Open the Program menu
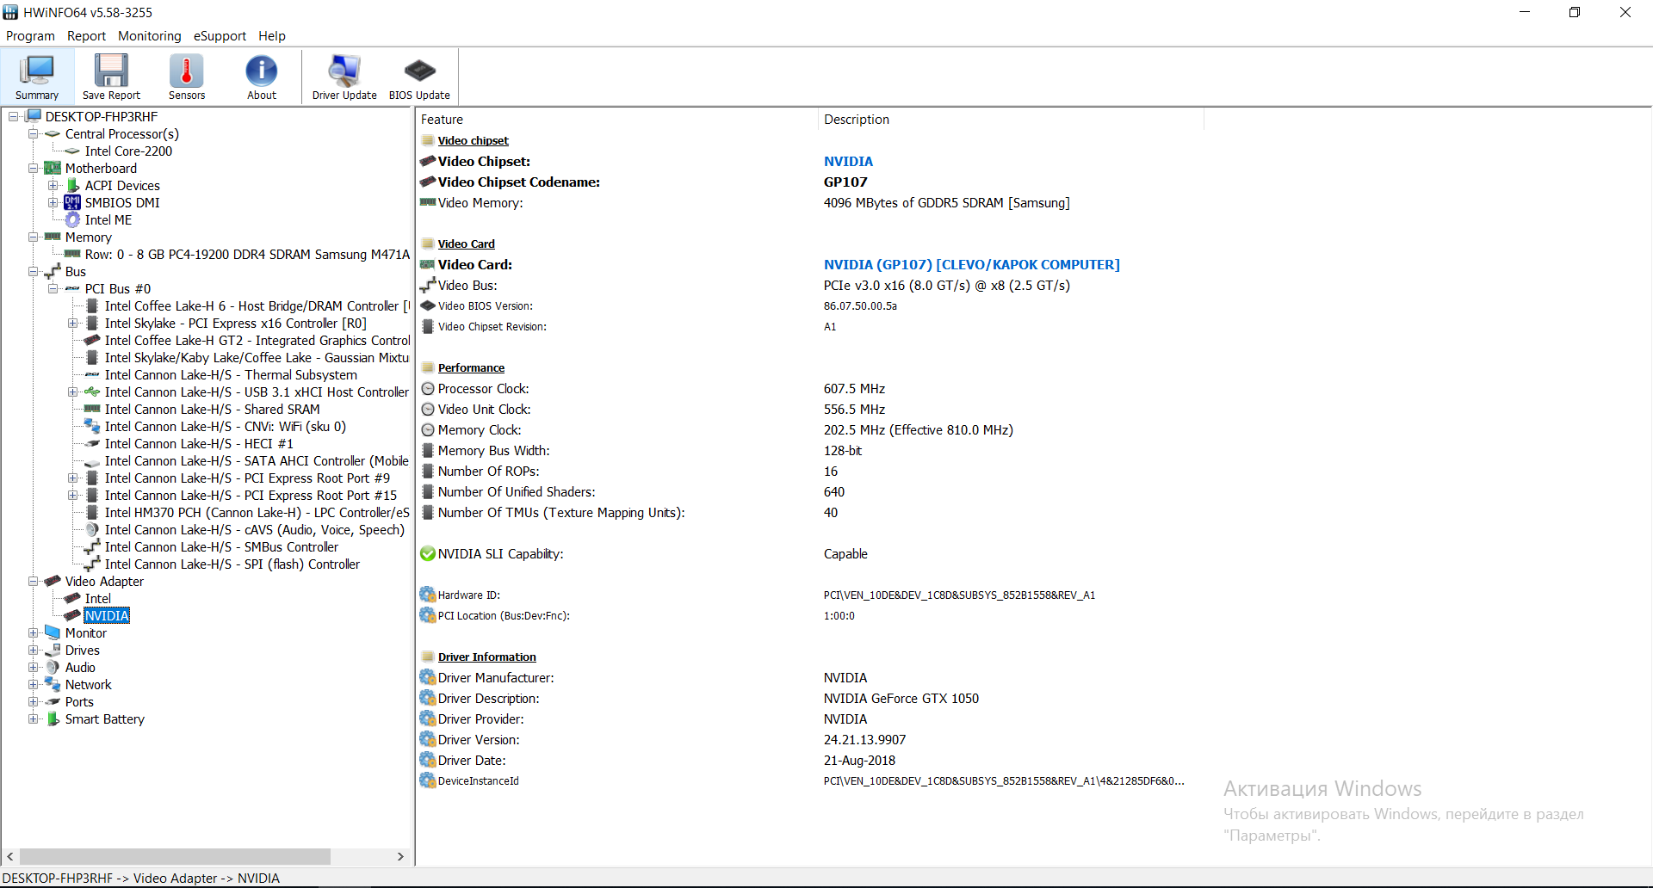Viewport: 1653px width, 888px height. tap(30, 36)
